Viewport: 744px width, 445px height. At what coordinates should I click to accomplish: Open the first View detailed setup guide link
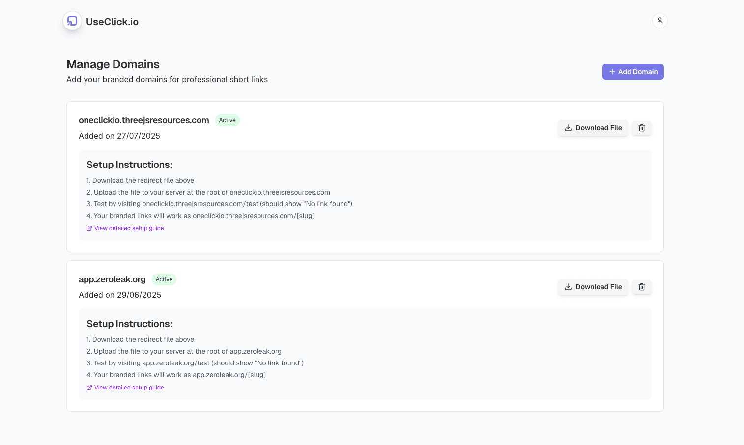(x=129, y=228)
